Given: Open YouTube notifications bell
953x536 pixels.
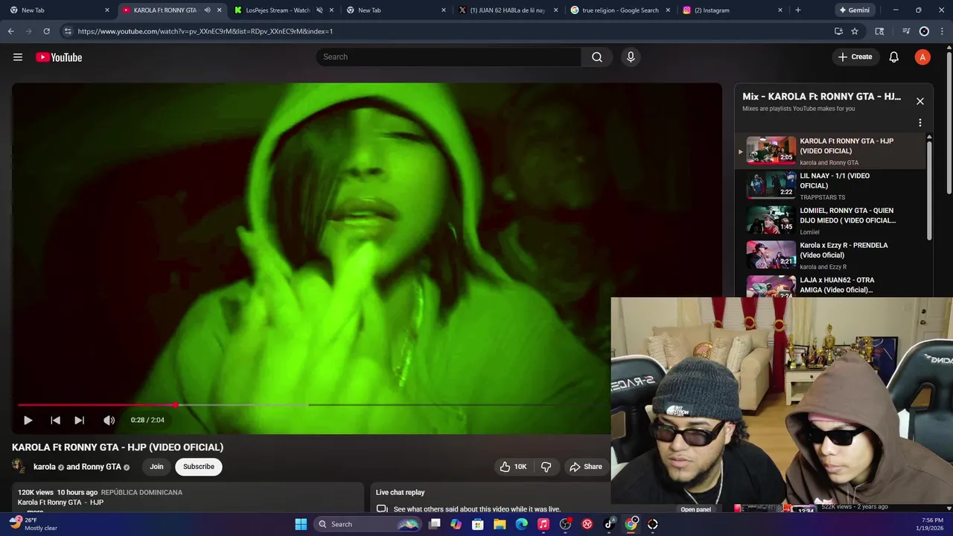Looking at the screenshot, I should click(894, 57).
